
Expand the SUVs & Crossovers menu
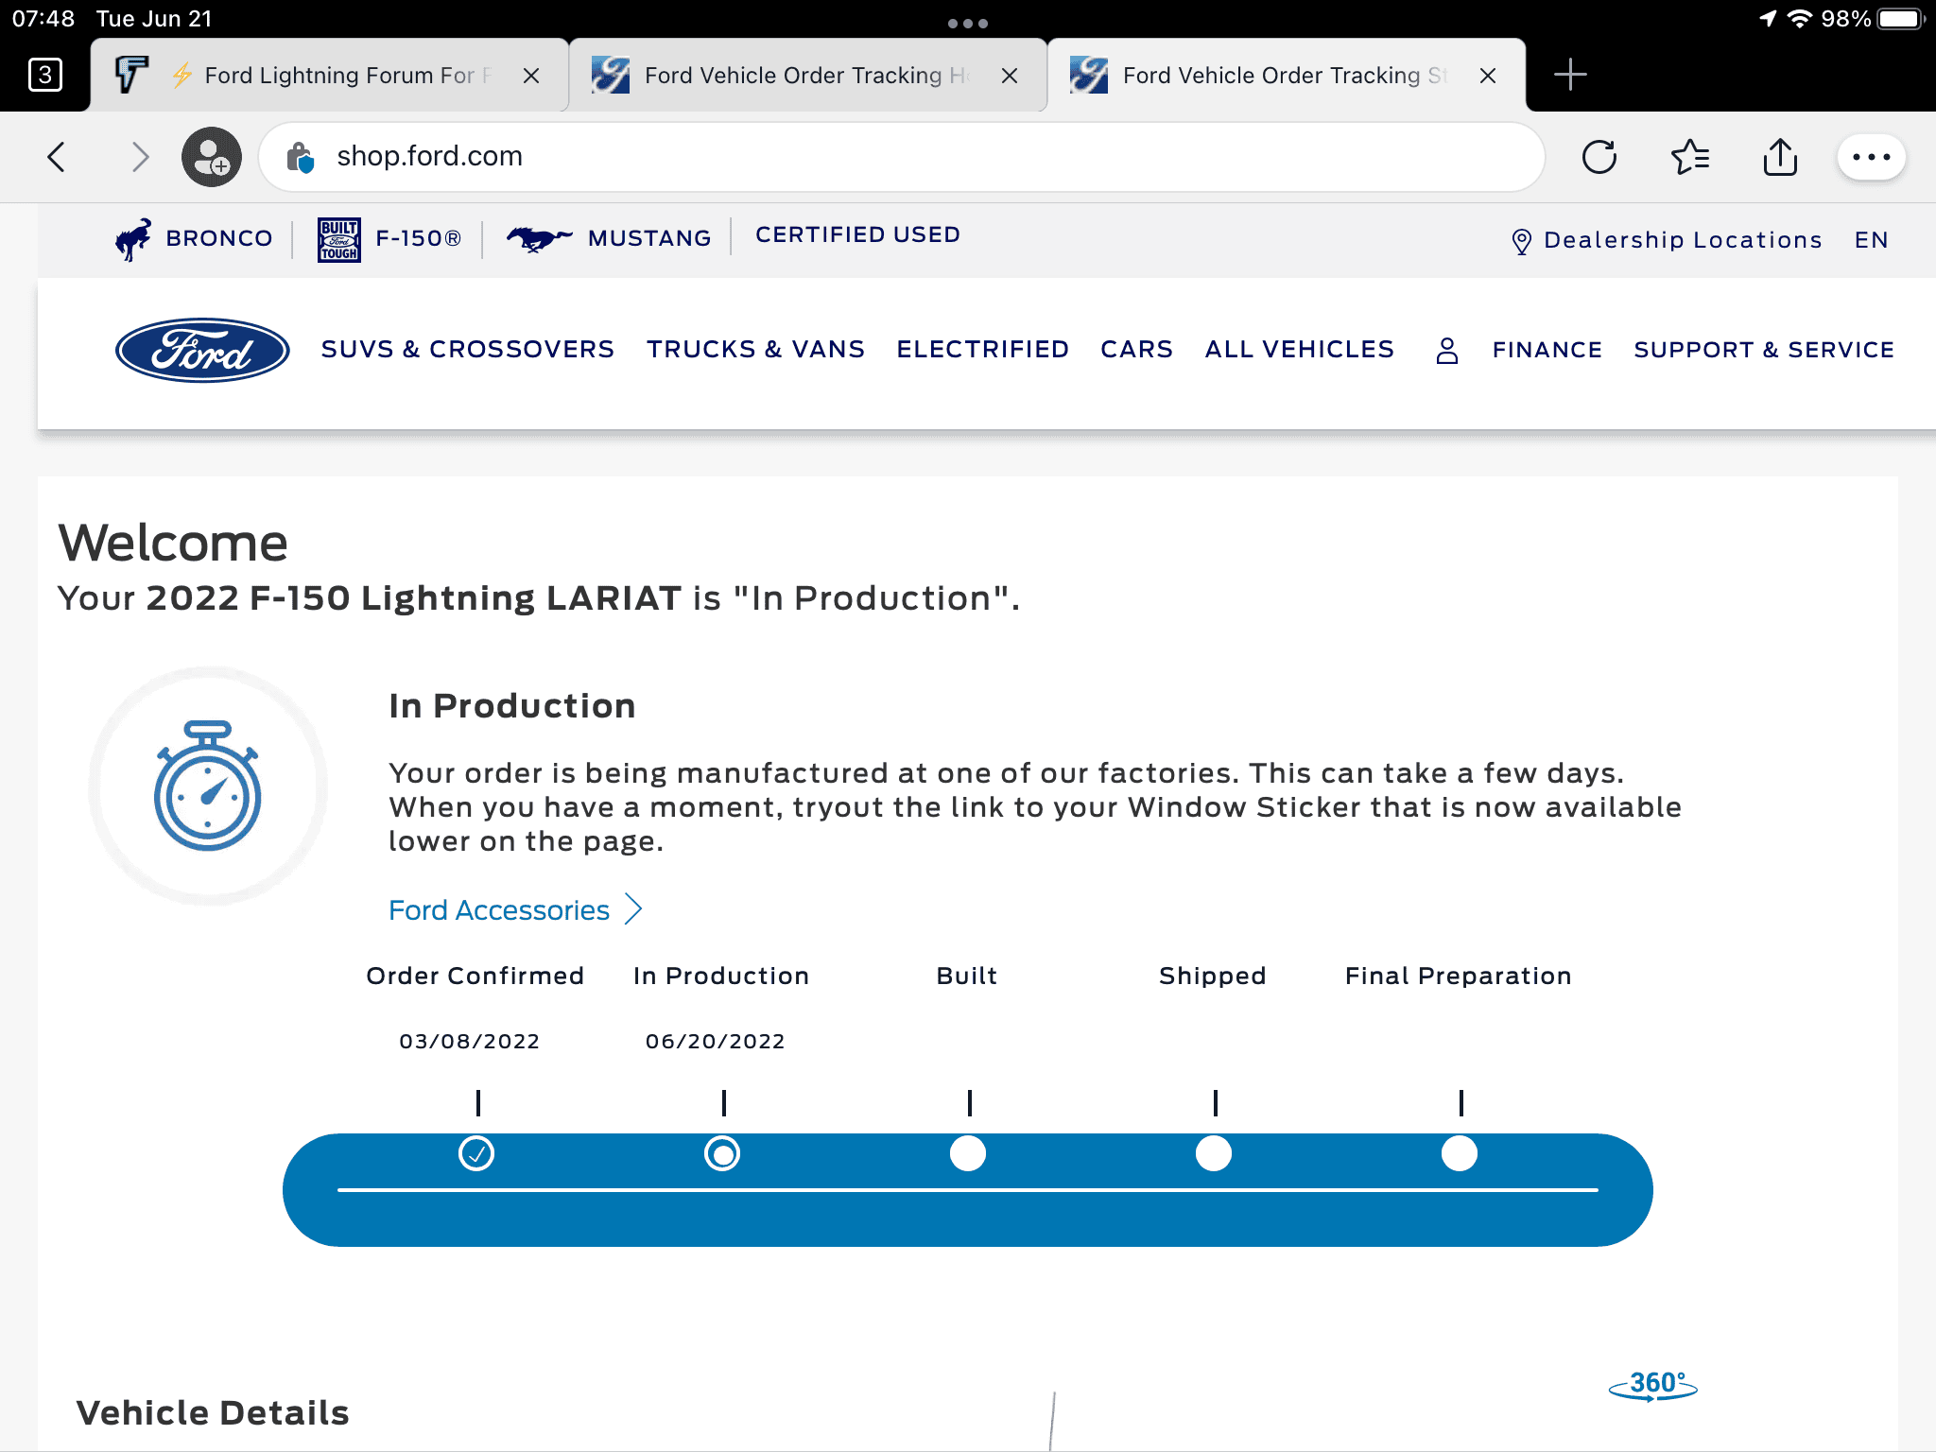tap(467, 350)
